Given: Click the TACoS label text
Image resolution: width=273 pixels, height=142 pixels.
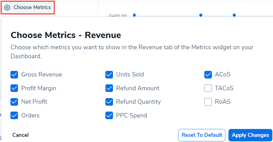Looking at the screenshot, I should click(224, 88).
